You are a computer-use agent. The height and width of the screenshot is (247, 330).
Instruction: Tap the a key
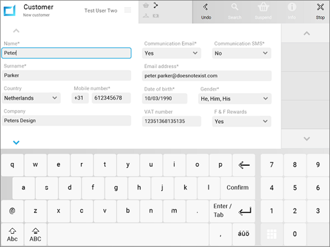tap(24, 188)
